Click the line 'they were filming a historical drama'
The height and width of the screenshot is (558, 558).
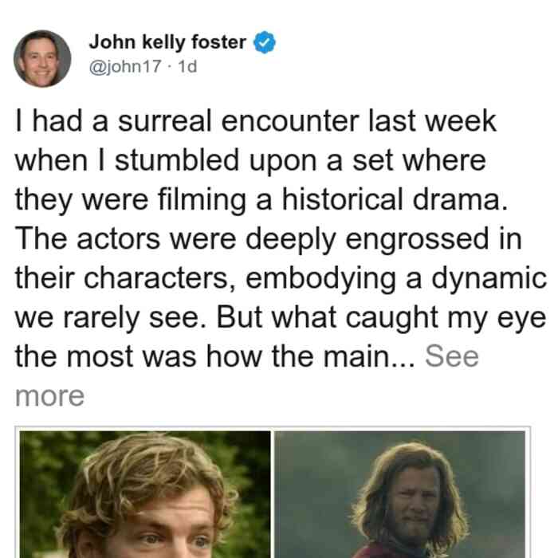point(261,200)
